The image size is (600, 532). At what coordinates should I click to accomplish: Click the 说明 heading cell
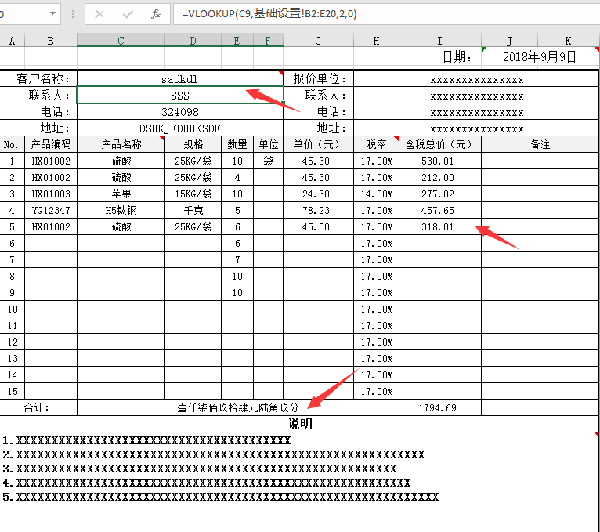click(300, 424)
